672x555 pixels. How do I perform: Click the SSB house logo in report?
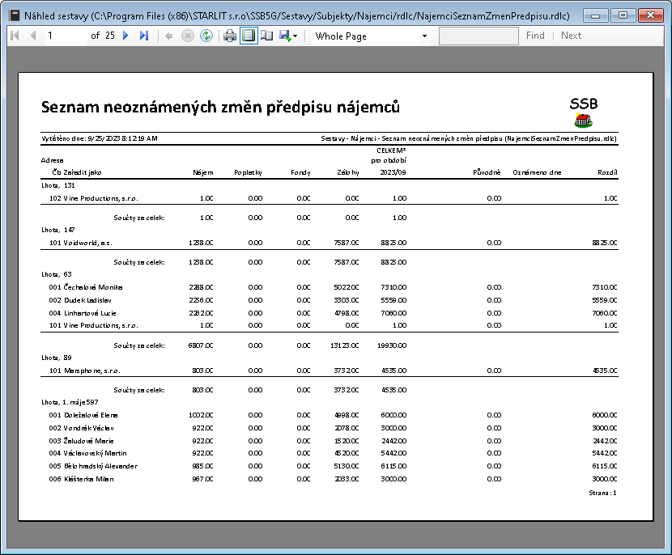point(583,120)
